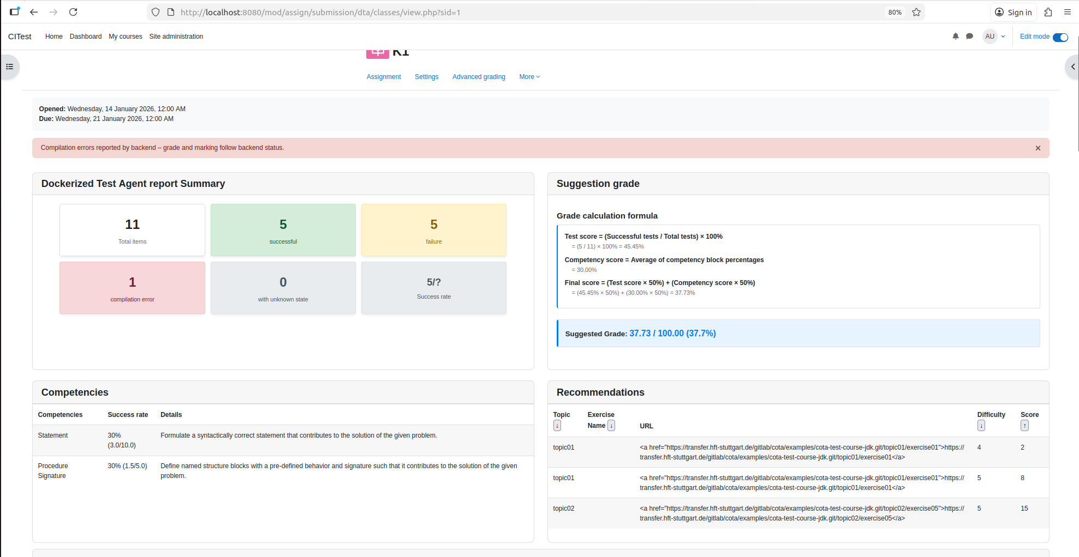Toggle Edit mode switch

1060,37
